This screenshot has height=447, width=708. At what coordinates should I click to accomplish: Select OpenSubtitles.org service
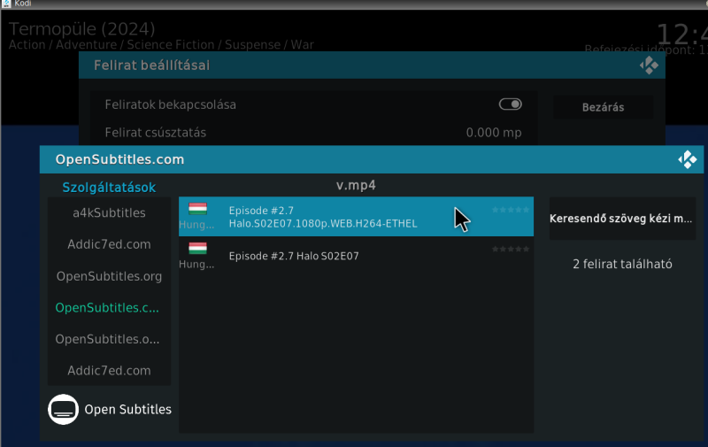click(109, 276)
